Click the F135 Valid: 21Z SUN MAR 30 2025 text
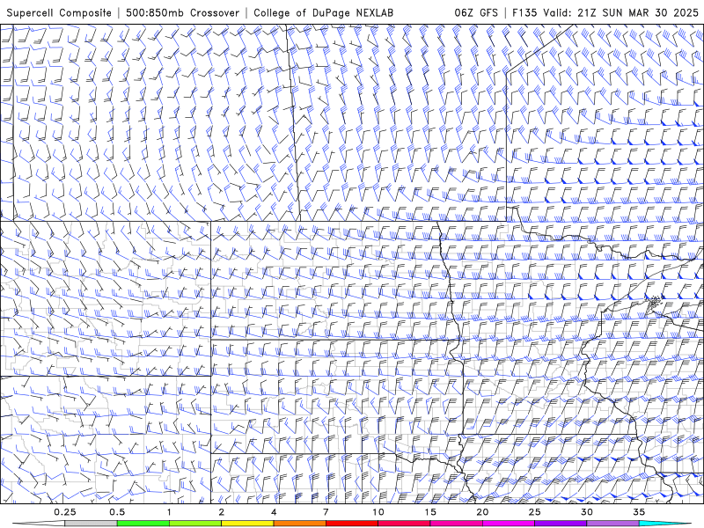 point(605,12)
